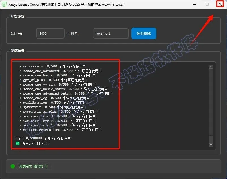This screenshot has height=179, width=227.
Task: Click the app icon in the title bar
Action: pos(5,4)
